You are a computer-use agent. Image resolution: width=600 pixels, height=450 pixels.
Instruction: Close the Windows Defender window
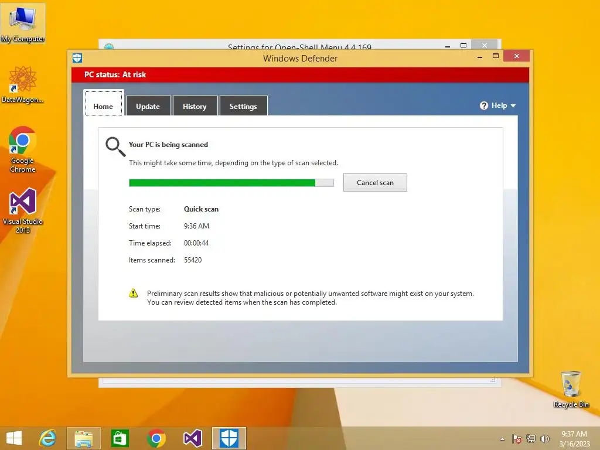[x=517, y=56]
